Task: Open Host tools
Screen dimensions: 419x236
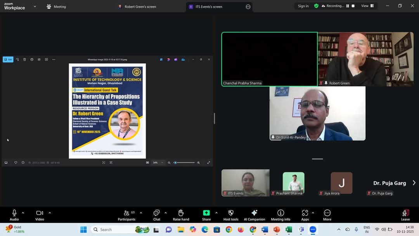Action: pos(231,215)
